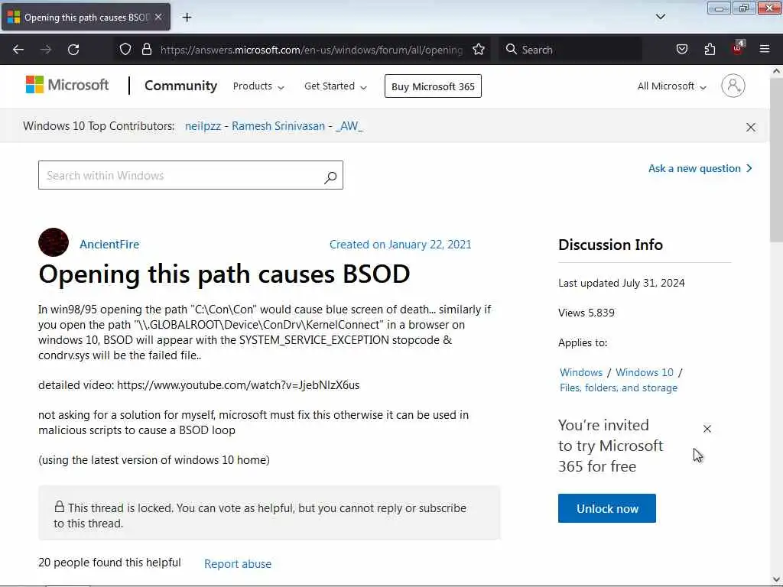Click the scrollbar up arrow
Image resolution: width=783 pixels, height=587 pixels.
click(776, 71)
